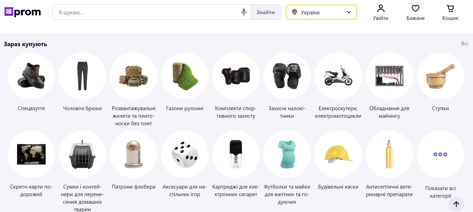473x212 pixels.
Task: Activate voice search microphone icon
Action: click(x=244, y=12)
